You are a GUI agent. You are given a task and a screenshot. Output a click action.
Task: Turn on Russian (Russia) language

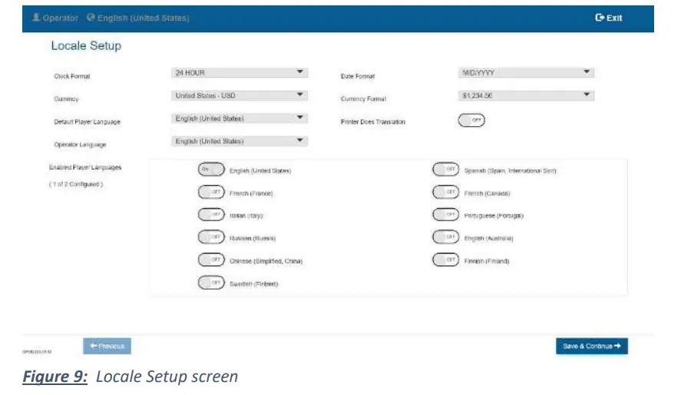pyautogui.click(x=210, y=237)
